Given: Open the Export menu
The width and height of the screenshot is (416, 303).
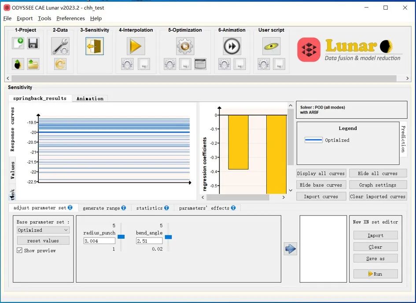Looking at the screenshot, I should pos(25,18).
